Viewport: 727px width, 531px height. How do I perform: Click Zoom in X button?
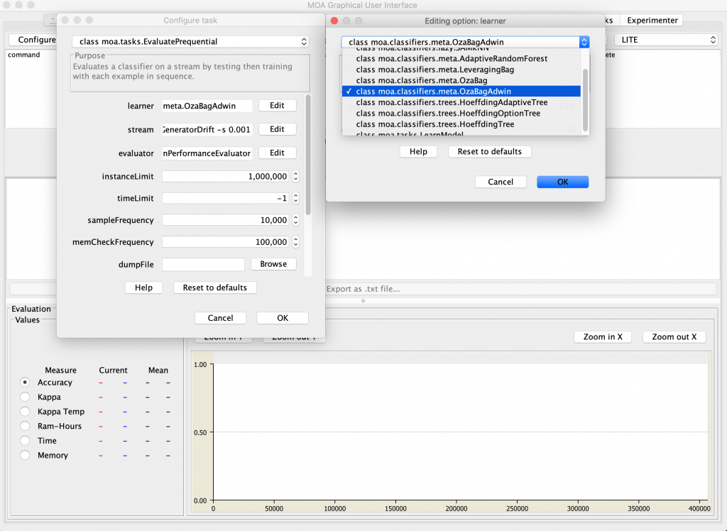(603, 336)
